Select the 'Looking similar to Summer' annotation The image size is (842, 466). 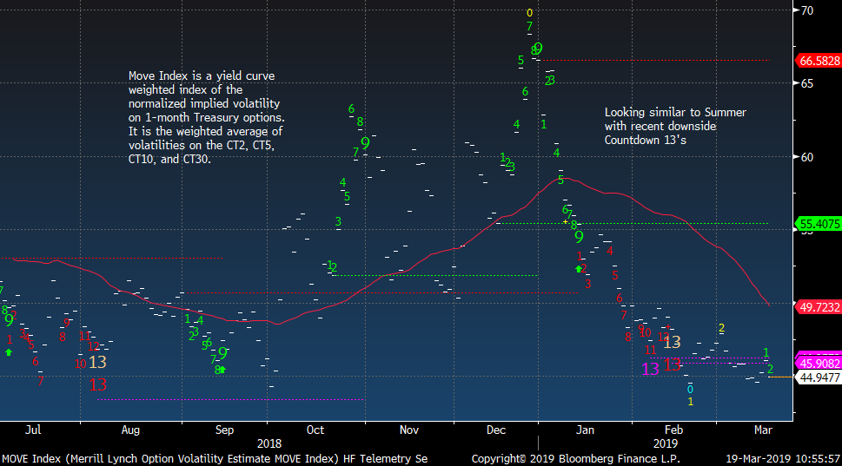[x=675, y=126]
